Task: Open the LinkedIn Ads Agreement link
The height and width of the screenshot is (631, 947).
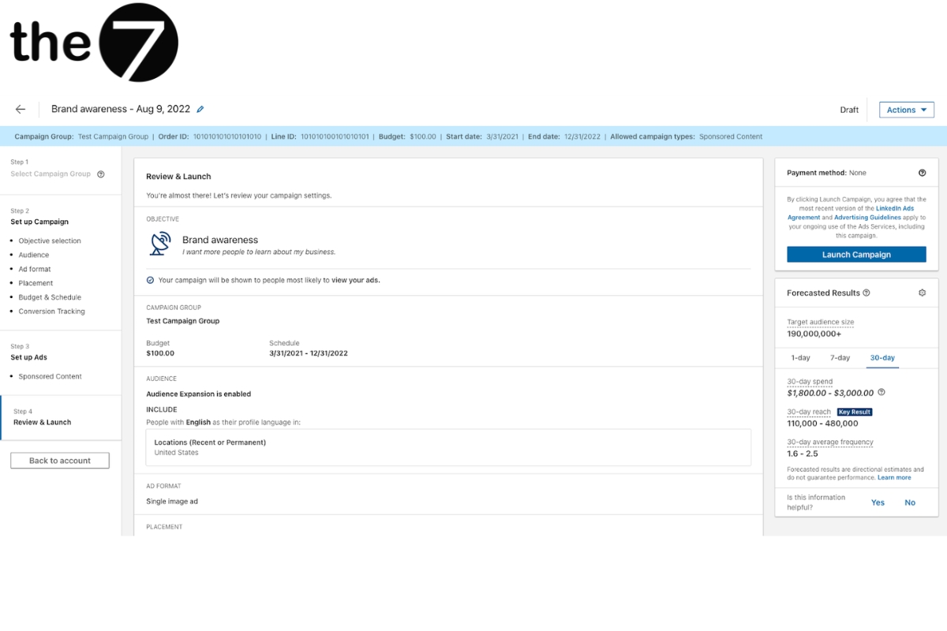Action: click(x=894, y=208)
